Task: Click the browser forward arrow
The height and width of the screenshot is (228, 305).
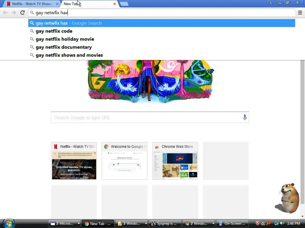Action: coord(14,12)
